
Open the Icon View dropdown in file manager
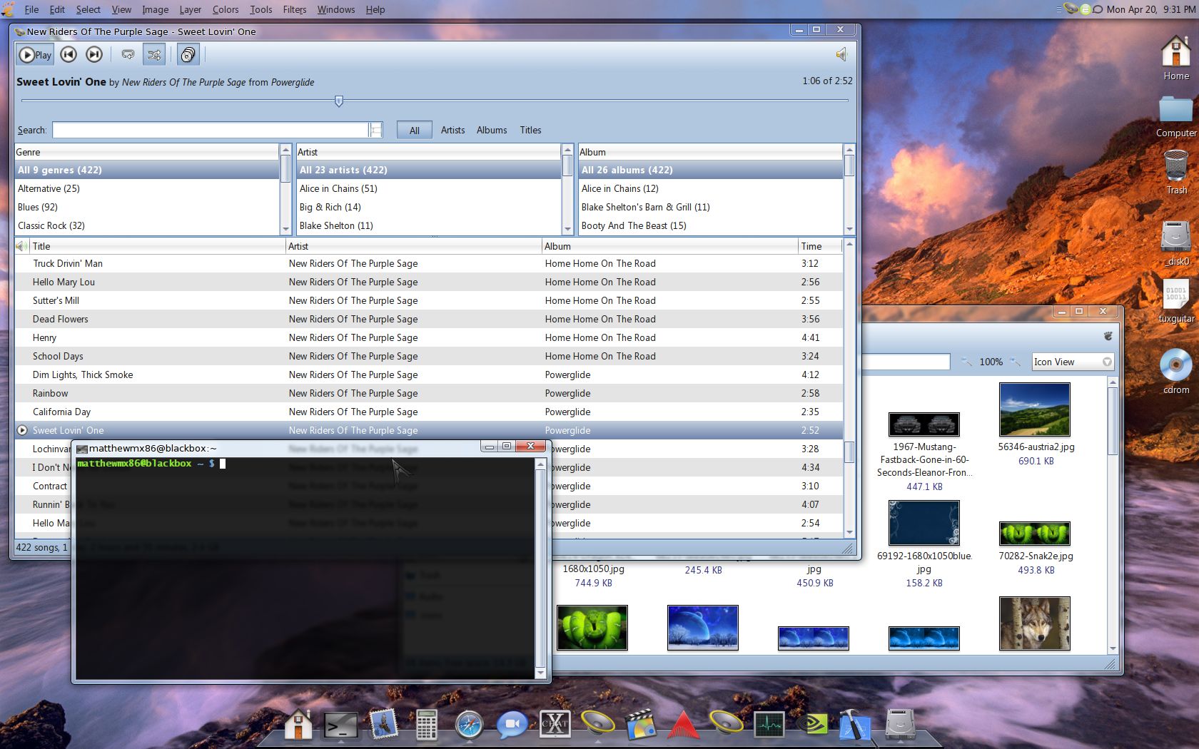pyautogui.click(x=1073, y=362)
